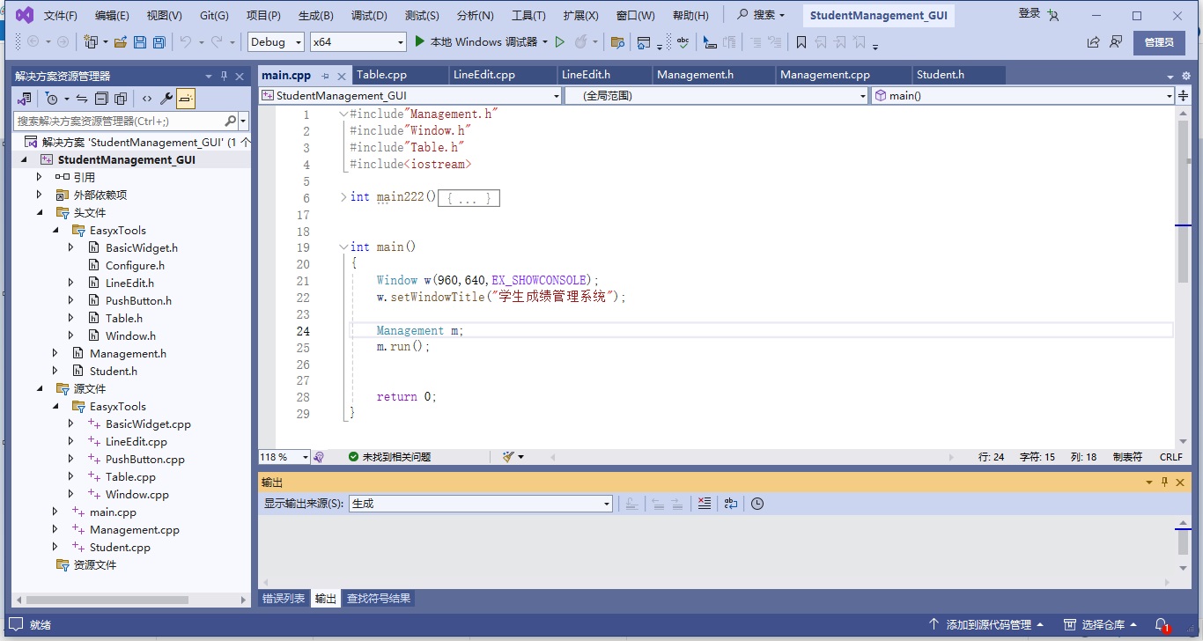Toggle show all files in Solution Explorer
1203x641 pixels.
[x=121, y=99]
